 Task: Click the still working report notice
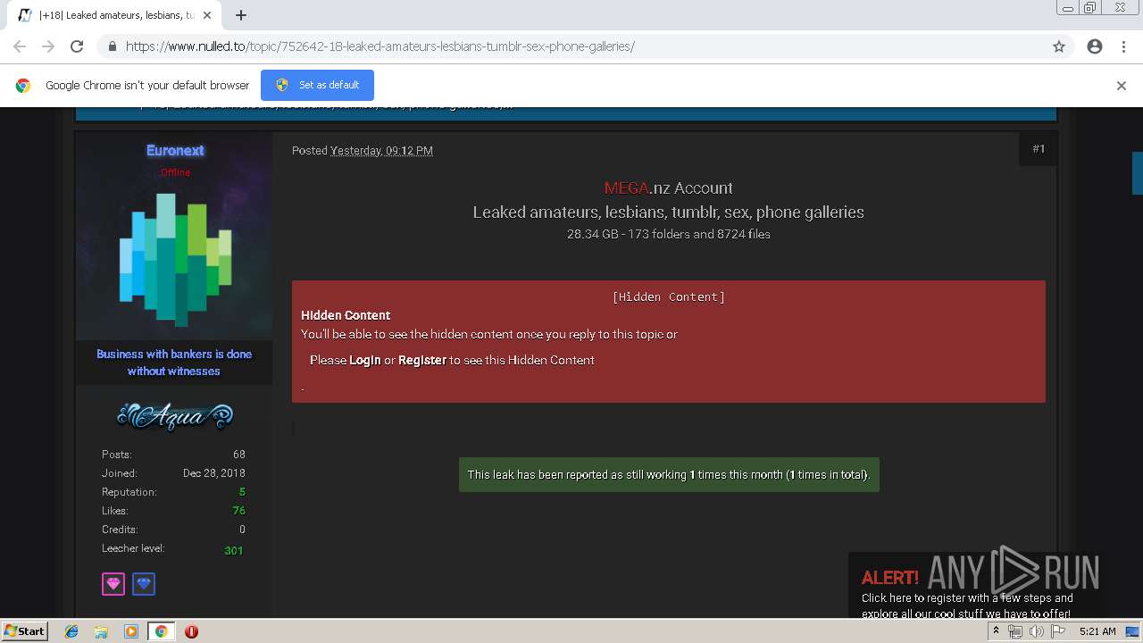pyautogui.click(x=669, y=475)
